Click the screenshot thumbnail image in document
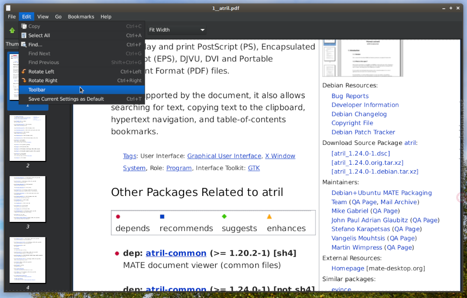 pyautogui.click(x=363, y=58)
